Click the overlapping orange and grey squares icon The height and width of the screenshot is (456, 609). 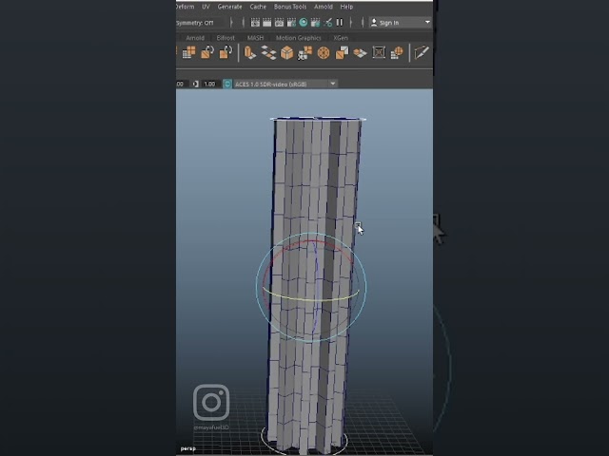(342, 52)
